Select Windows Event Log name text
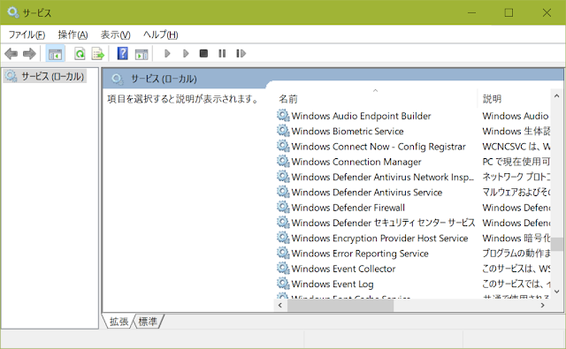566x349 pixels. [333, 284]
